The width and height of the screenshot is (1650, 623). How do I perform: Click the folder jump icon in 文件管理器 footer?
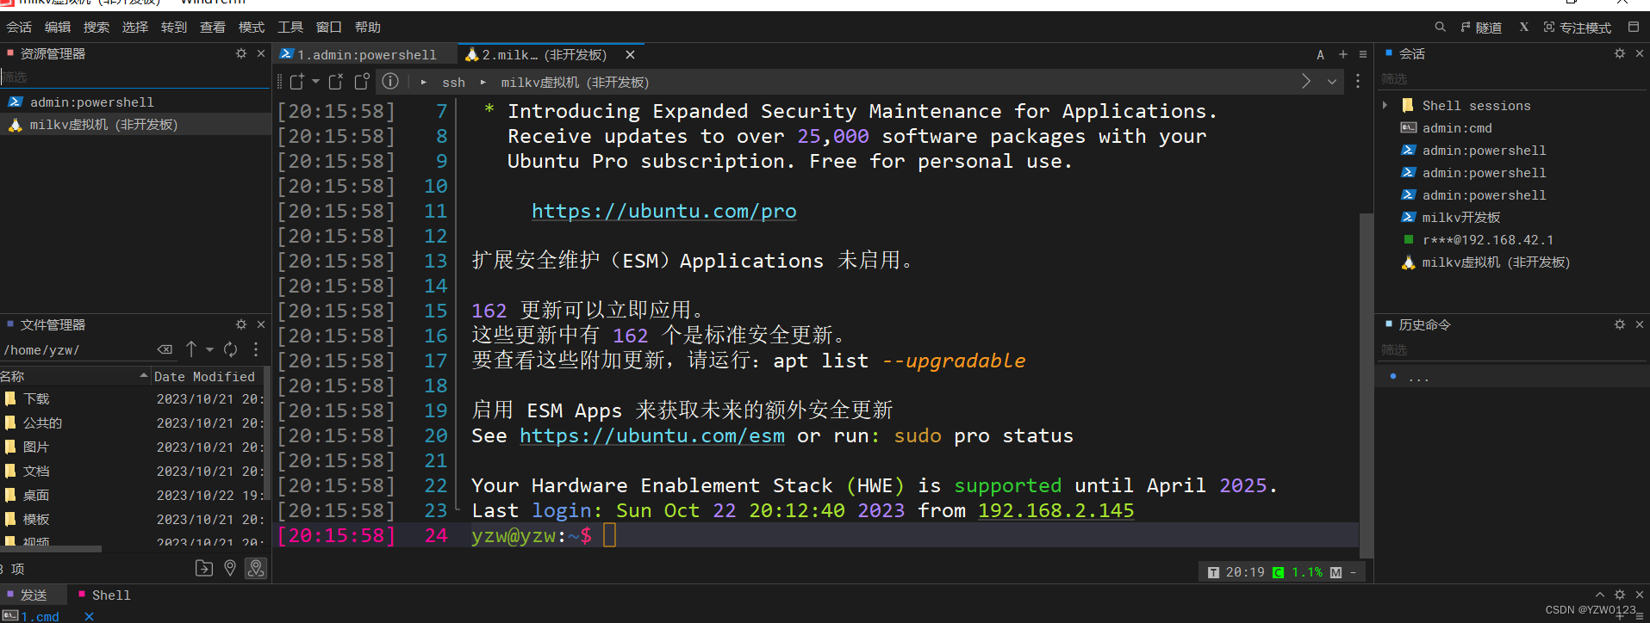click(x=204, y=568)
